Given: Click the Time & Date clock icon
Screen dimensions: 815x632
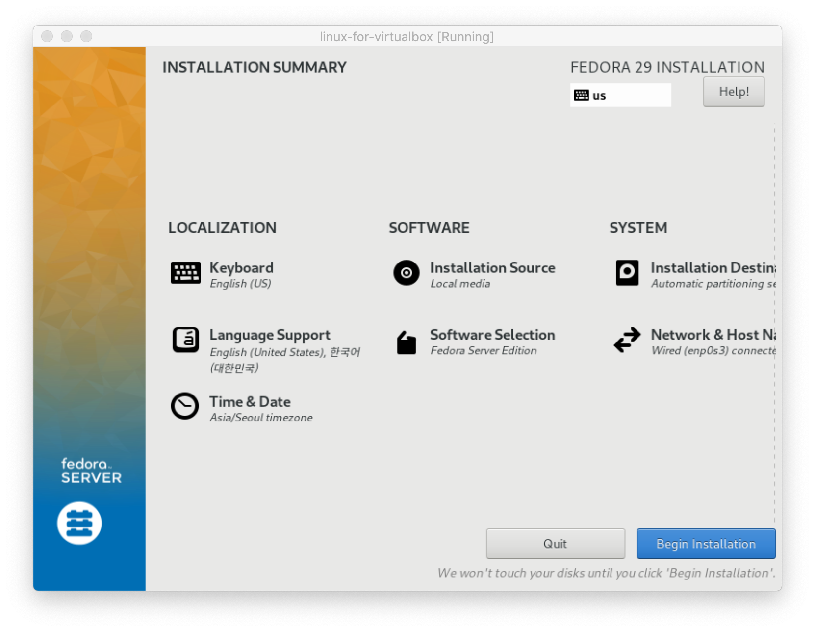Looking at the screenshot, I should point(185,406).
